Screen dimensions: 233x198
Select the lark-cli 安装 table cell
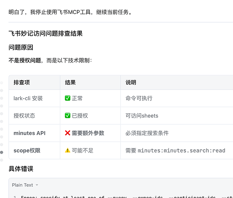pos(34,98)
